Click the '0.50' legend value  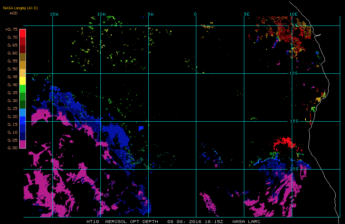point(12,69)
